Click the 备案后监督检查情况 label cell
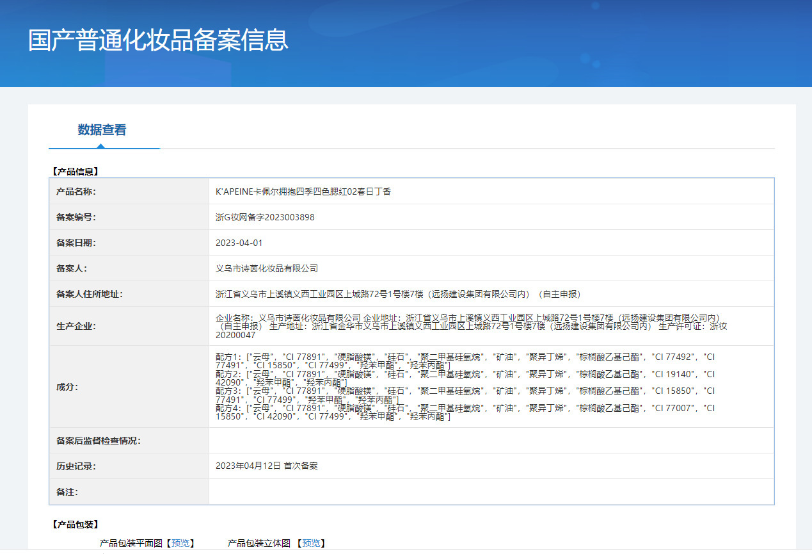This screenshot has width=812, height=554. pos(129,441)
